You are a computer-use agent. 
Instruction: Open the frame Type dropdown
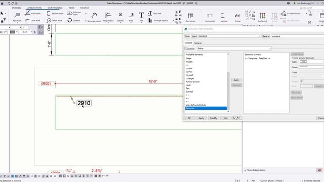pos(312,62)
